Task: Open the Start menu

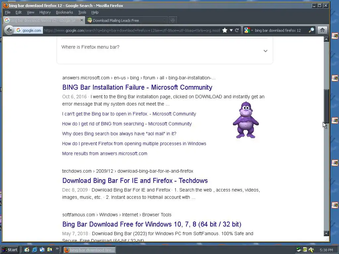Action: pyautogui.click(x=10, y=250)
